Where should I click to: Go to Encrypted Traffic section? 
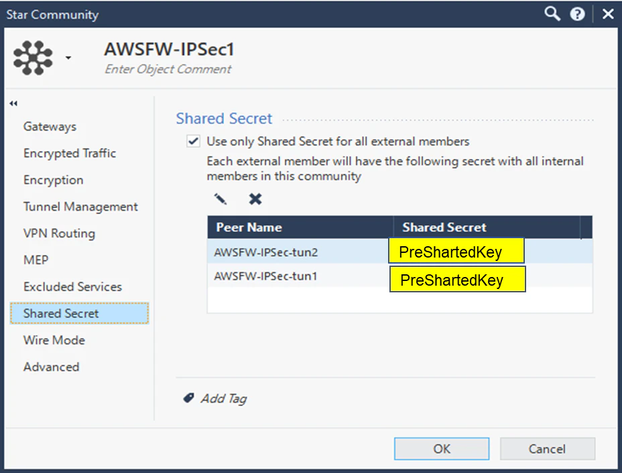[x=70, y=153]
